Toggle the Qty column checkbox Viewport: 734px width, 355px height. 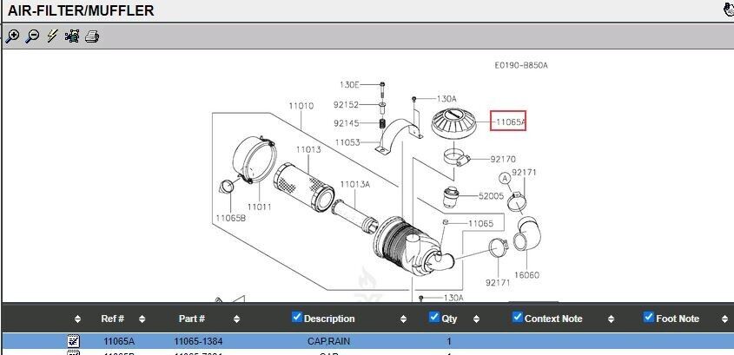pyautogui.click(x=434, y=318)
